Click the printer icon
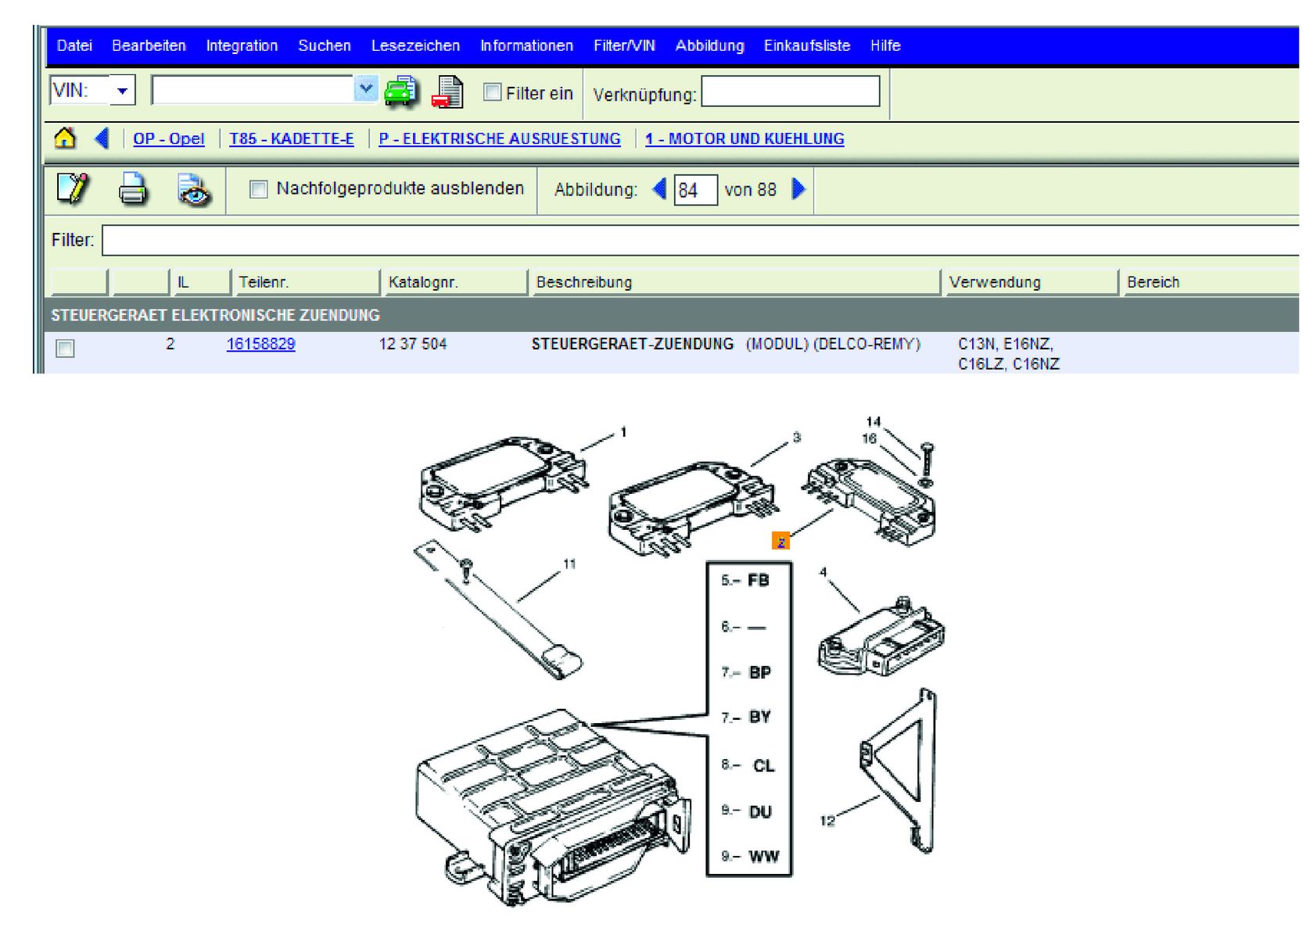Screen dimensions: 1313x938 133,189
